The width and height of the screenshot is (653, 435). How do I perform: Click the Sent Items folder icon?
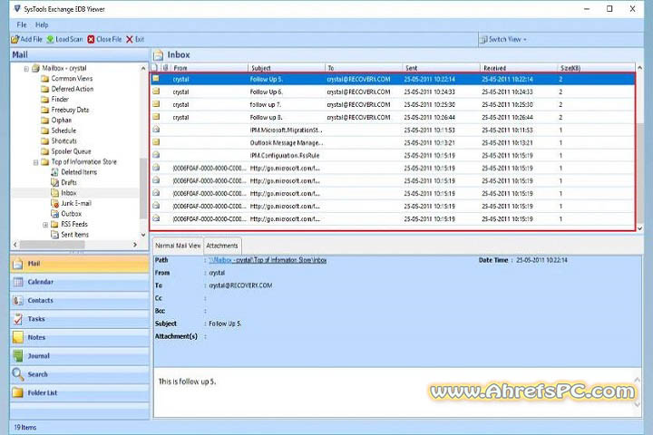54,235
